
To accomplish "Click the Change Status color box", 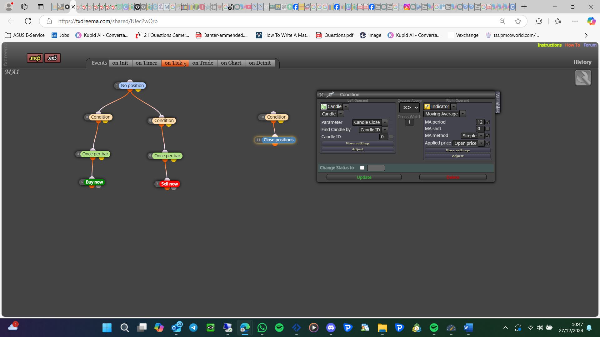I will point(376,168).
